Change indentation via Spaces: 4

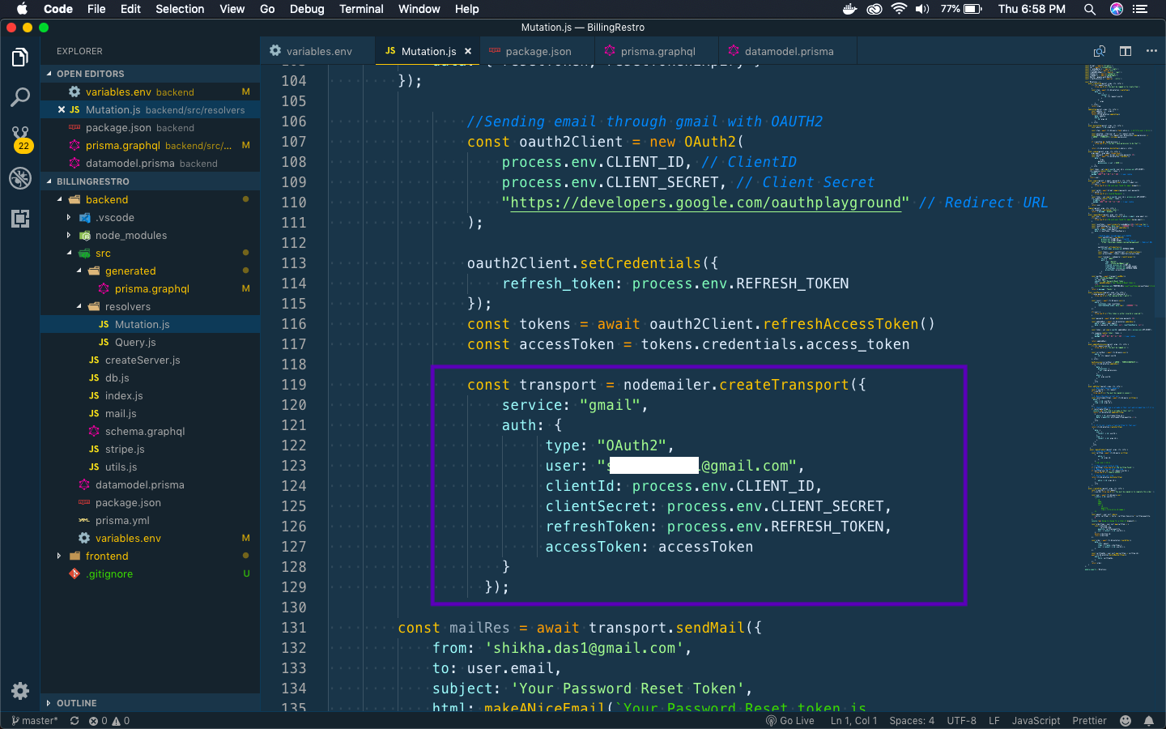(912, 720)
